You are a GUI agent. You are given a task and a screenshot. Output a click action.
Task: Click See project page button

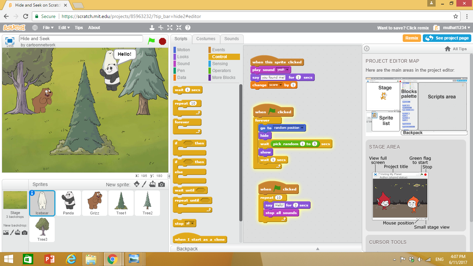[447, 38]
